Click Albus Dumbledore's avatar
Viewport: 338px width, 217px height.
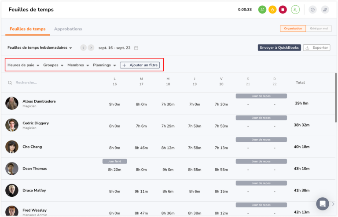(x=12, y=103)
